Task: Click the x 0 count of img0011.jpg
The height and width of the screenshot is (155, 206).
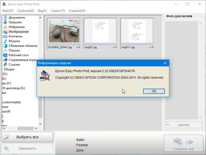Action: coord(151,47)
